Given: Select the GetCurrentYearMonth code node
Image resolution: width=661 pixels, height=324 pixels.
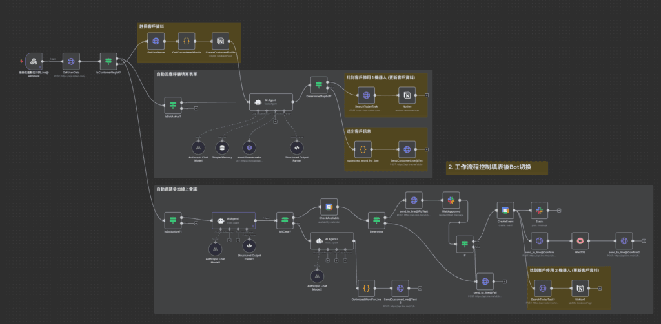Looking at the screenshot, I should [187, 40].
